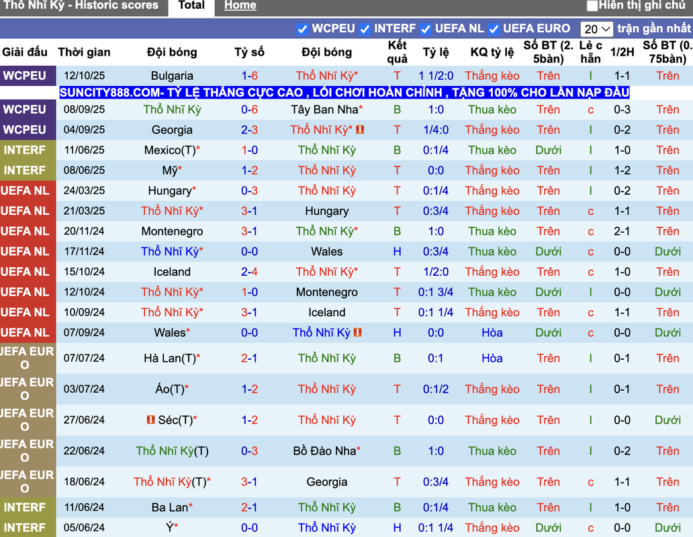693x537 pixels.
Task: Toggle the WCPEU filter checkbox
Action: point(302,29)
